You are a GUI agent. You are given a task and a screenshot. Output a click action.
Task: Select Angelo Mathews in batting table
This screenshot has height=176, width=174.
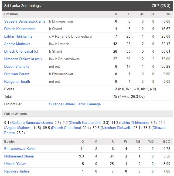coord(17,44)
